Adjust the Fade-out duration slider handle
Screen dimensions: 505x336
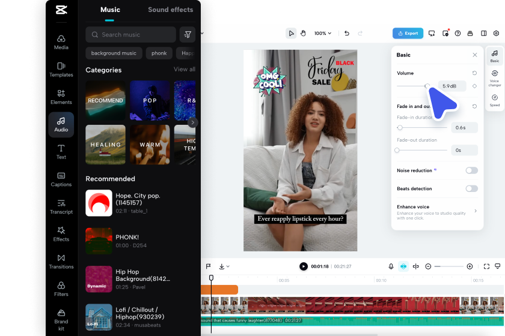(397, 150)
